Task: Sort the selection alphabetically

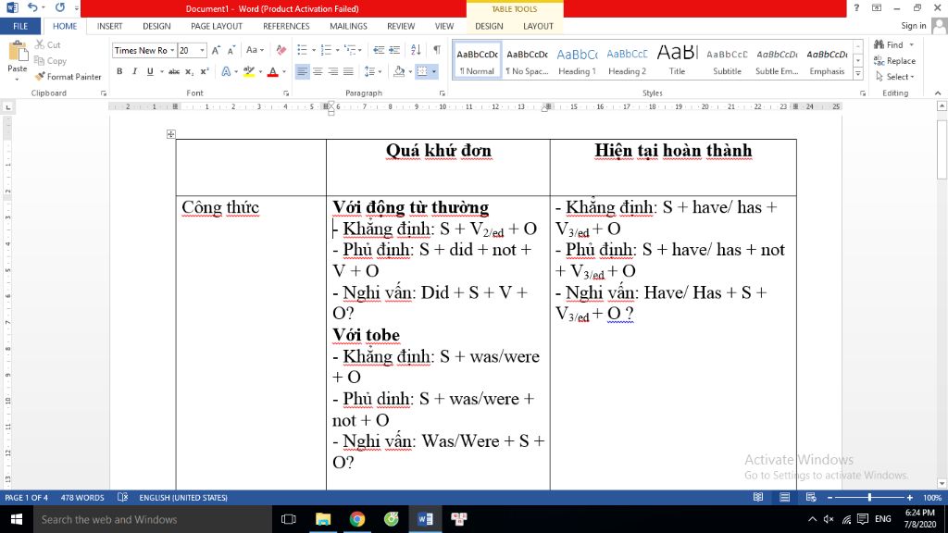Action: (416, 50)
